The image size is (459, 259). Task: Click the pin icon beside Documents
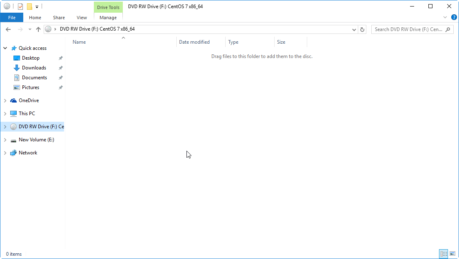point(61,78)
